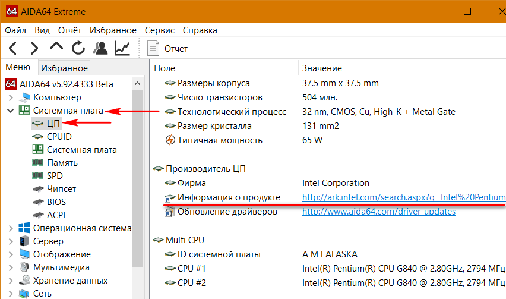Expand the Хранение данных tree node
The width and height of the screenshot is (506, 299).
[x=11, y=281]
